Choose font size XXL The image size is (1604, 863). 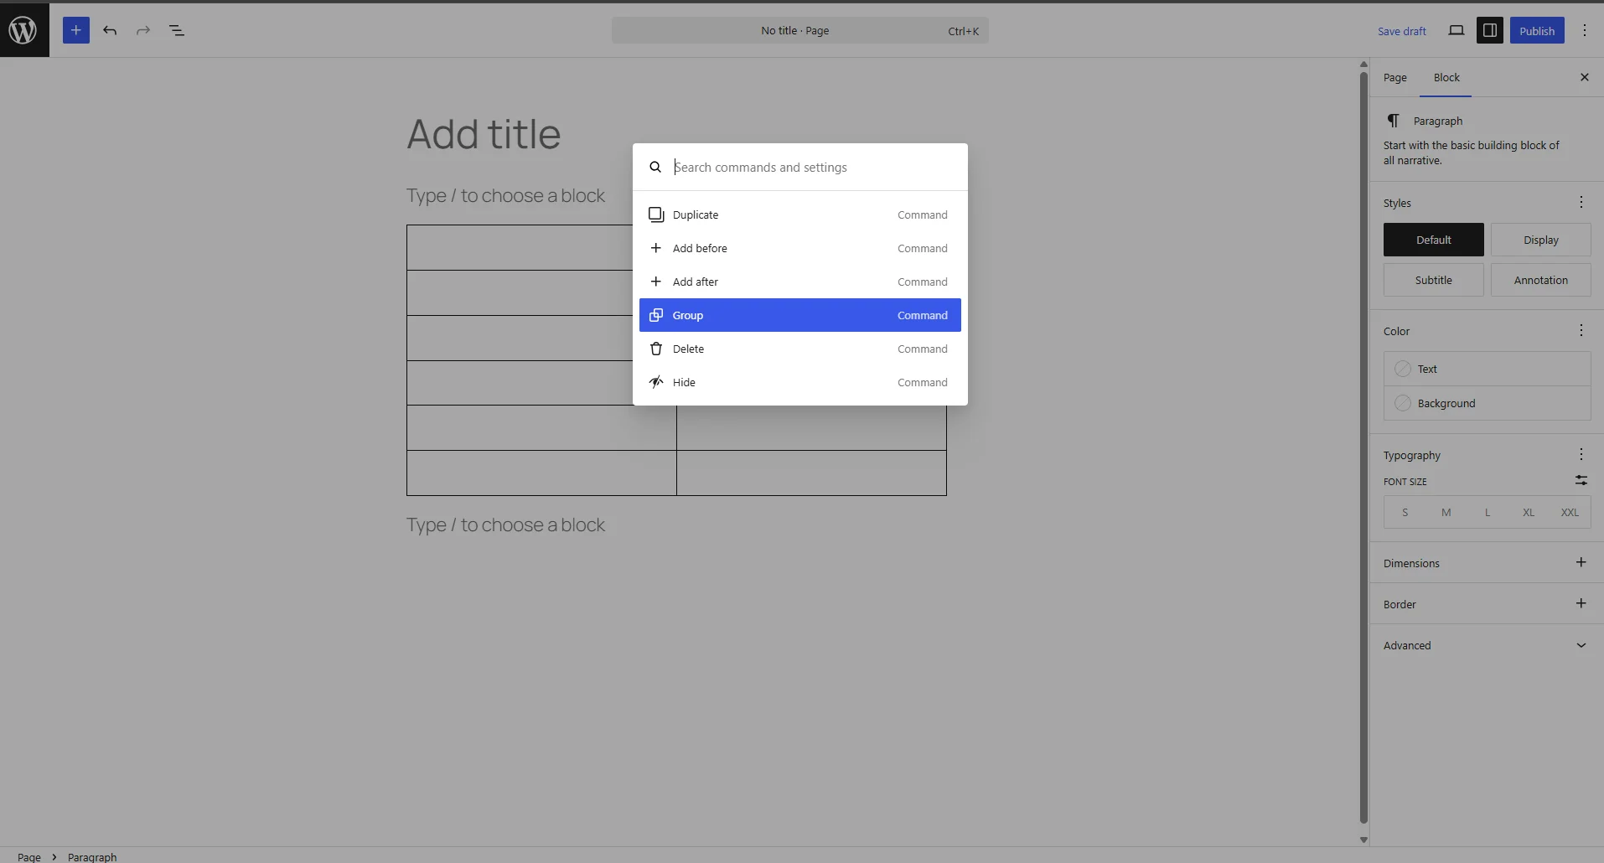1570,512
